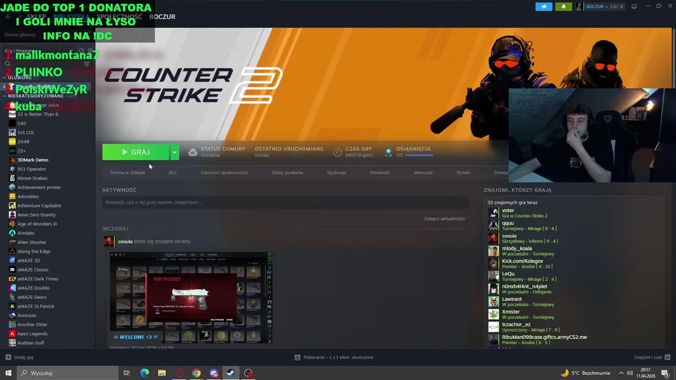Select Alien Shooter in library

[x=32, y=242]
